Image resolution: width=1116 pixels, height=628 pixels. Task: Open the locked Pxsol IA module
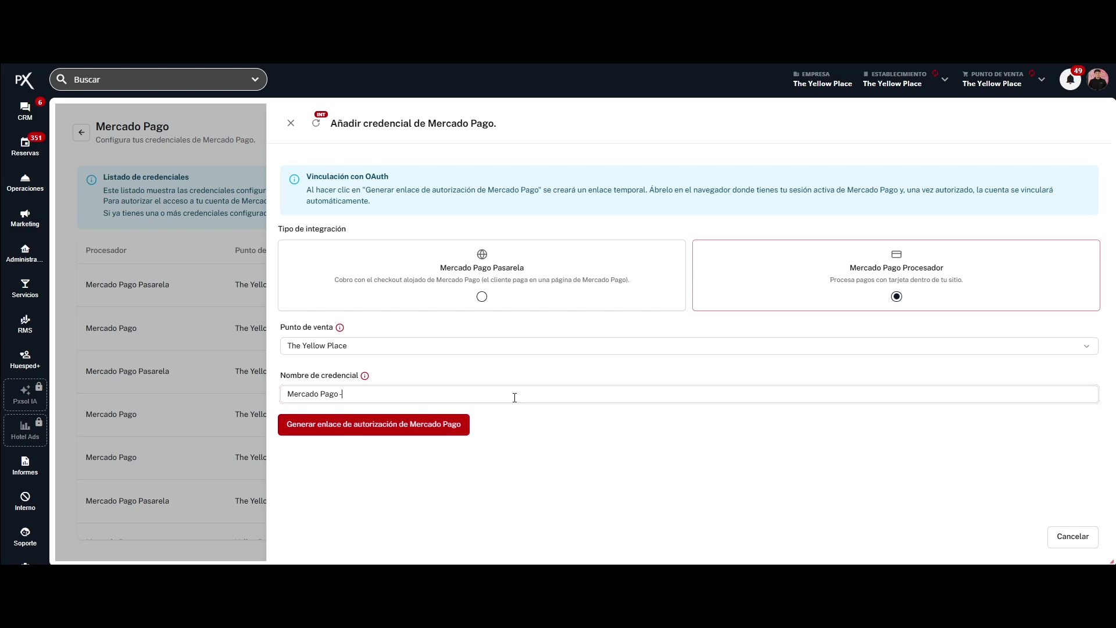(x=25, y=395)
